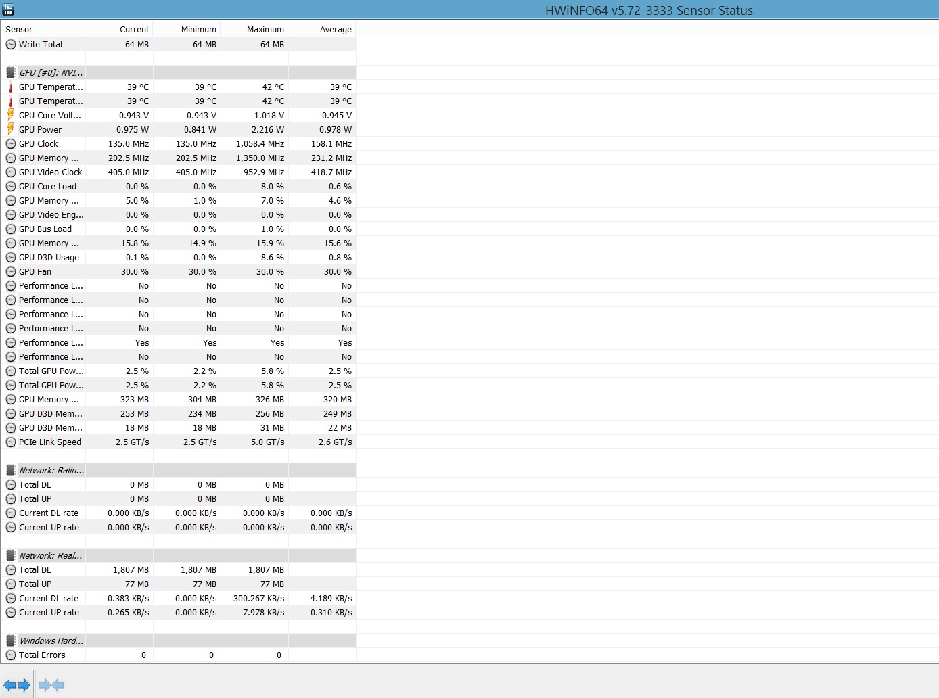Click the 323 MB current GPU memory value

(135, 400)
